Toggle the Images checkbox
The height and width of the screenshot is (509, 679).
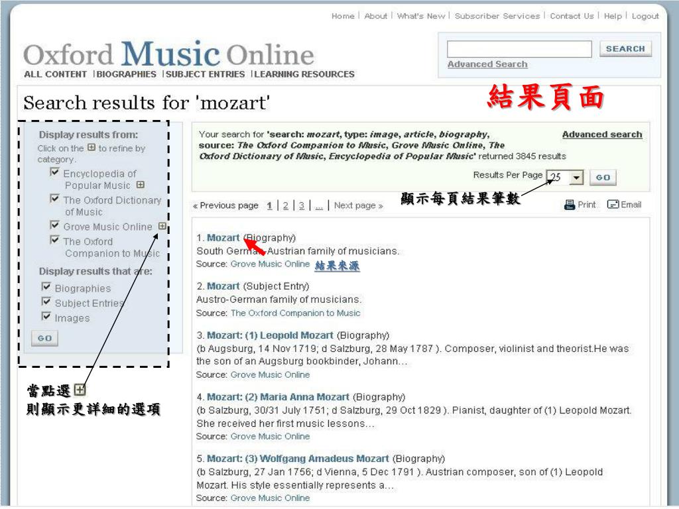(x=46, y=316)
